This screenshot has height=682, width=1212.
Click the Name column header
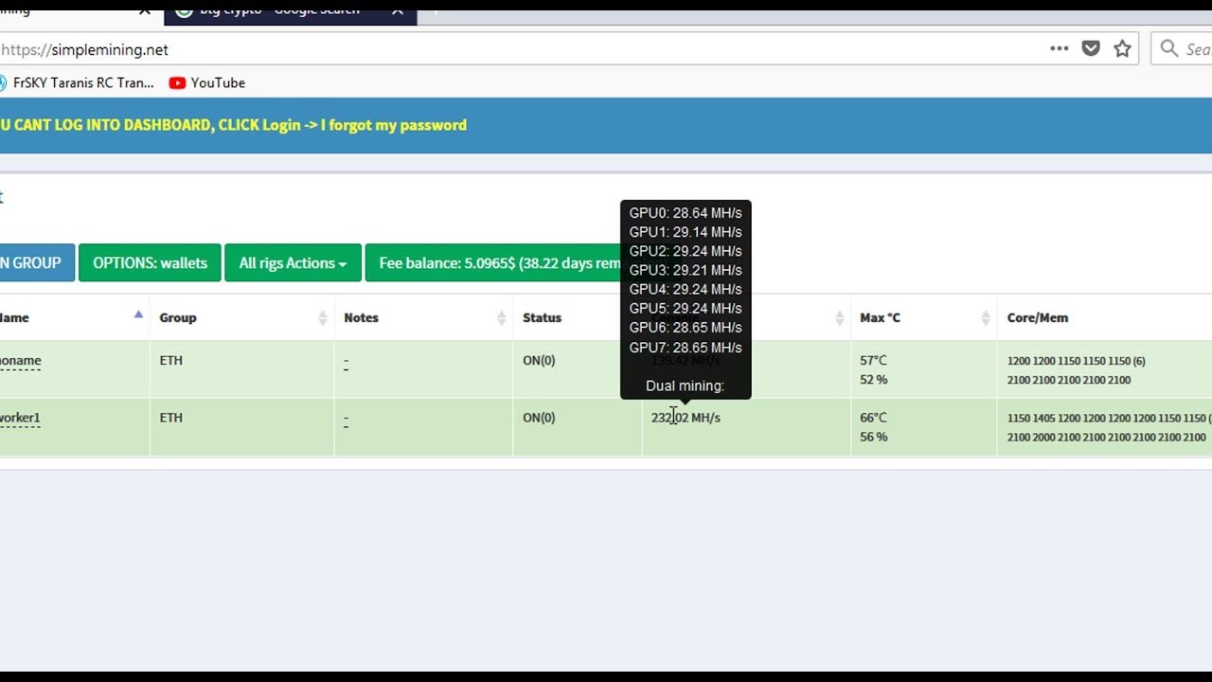pyautogui.click(x=14, y=318)
